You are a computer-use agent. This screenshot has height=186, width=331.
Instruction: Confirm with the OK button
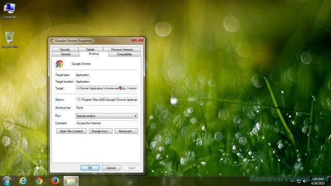pyautogui.click(x=90, y=168)
